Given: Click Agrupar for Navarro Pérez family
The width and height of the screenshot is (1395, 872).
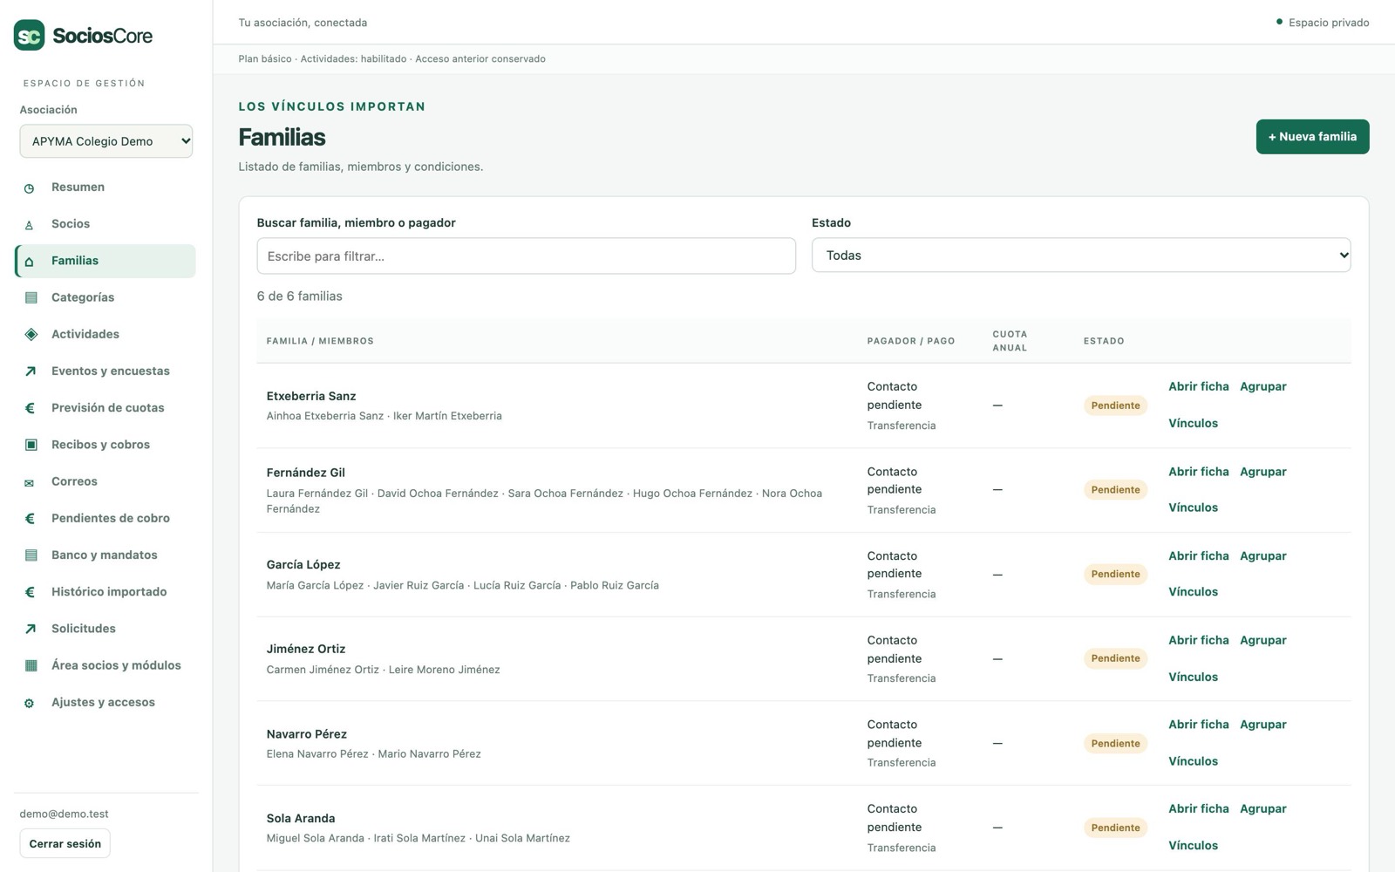Looking at the screenshot, I should coord(1263,725).
